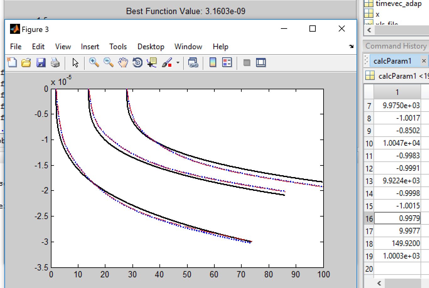The height and width of the screenshot is (288, 429).
Task: Select the Zoom Out magnifier tool
Action: (108, 63)
